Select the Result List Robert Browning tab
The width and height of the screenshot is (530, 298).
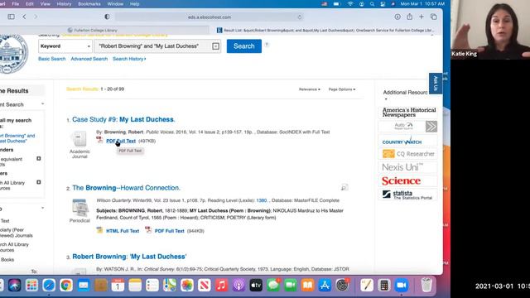[x=326, y=30]
